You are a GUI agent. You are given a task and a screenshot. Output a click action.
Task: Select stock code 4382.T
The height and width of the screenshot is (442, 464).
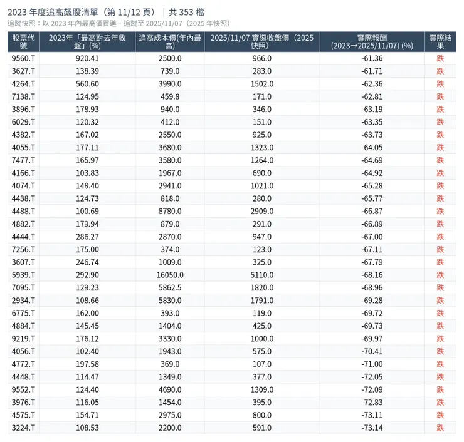click(x=23, y=135)
